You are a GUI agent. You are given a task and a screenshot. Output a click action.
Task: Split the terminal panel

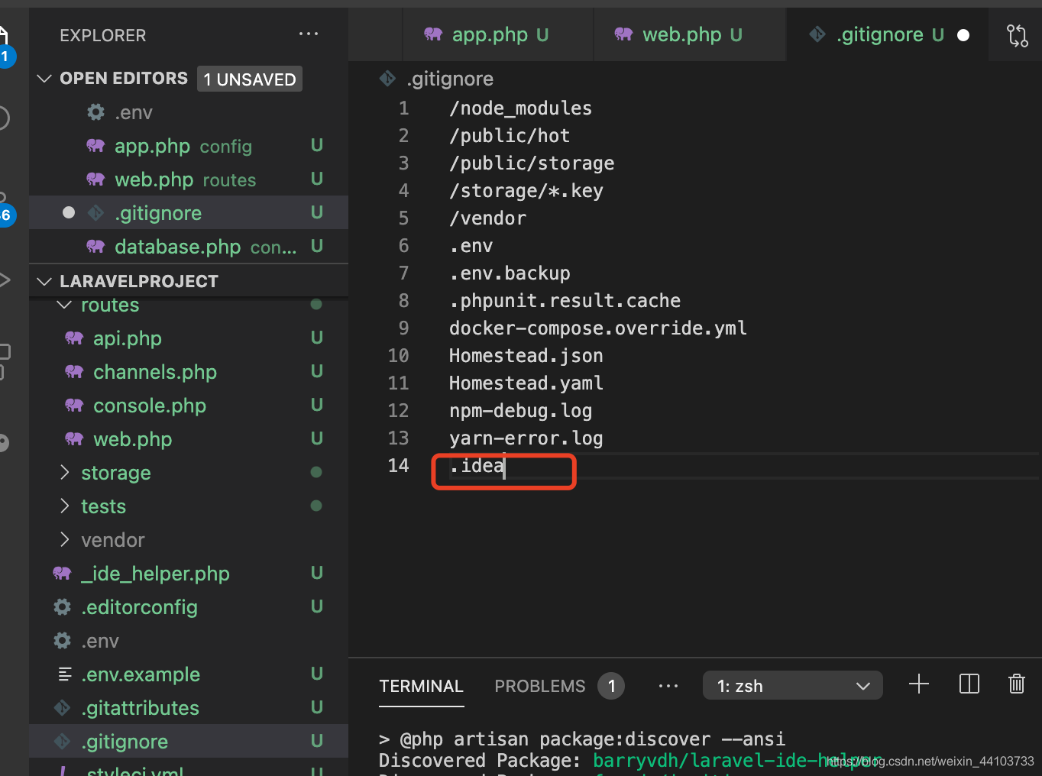[969, 684]
